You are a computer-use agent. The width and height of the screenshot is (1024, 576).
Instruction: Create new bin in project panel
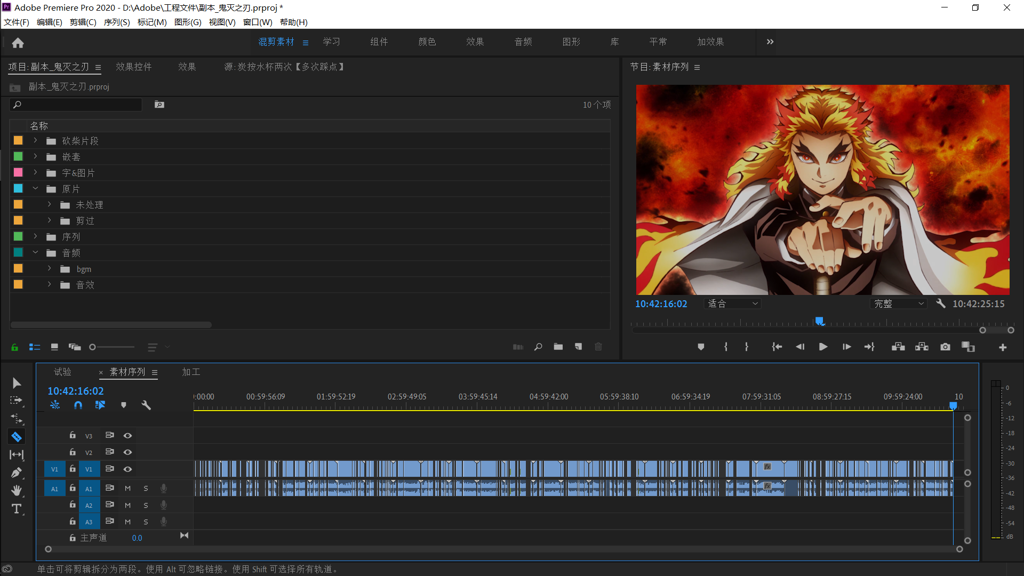[558, 347]
